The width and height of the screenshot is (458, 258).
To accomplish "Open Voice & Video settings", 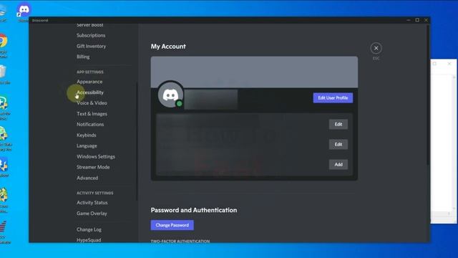I will point(92,103).
